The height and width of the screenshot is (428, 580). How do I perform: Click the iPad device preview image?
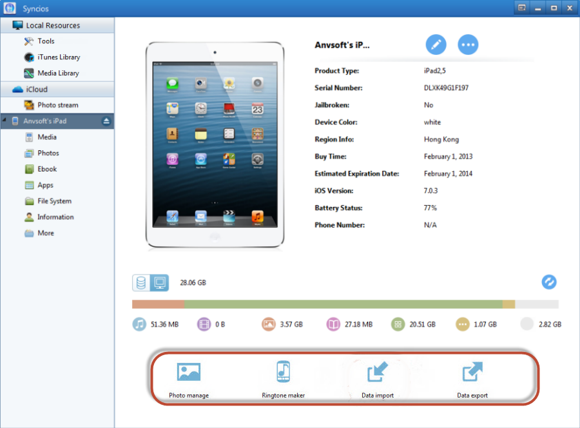pyautogui.click(x=215, y=144)
